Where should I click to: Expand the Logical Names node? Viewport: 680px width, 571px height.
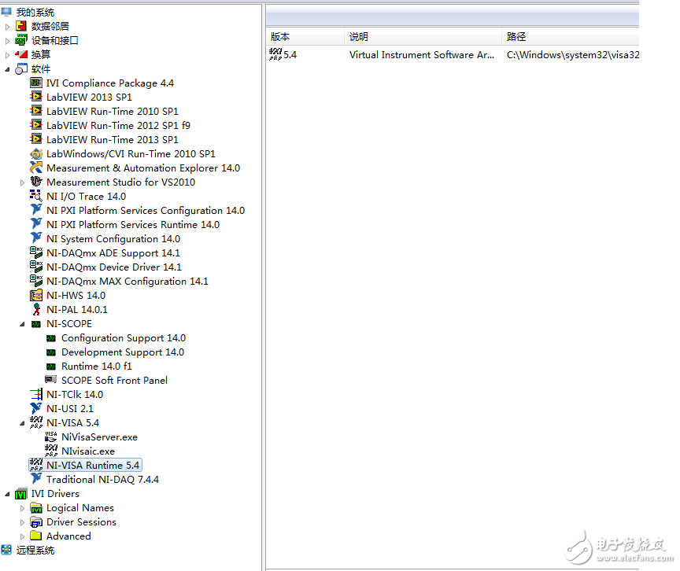pyautogui.click(x=23, y=508)
